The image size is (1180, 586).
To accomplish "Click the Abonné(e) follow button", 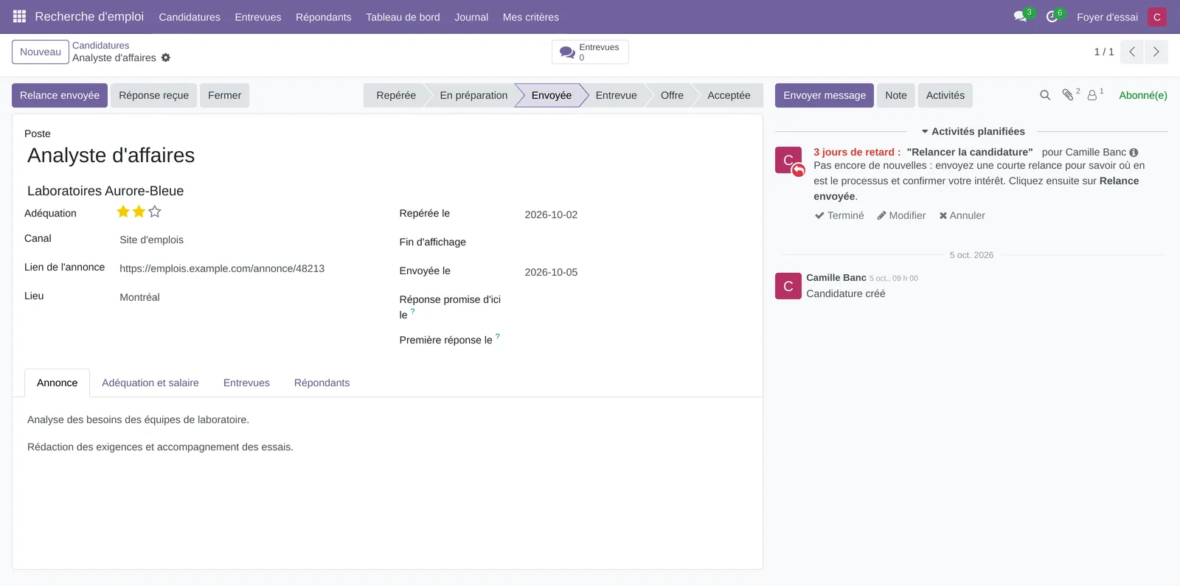I will (x=1143, y=95).
